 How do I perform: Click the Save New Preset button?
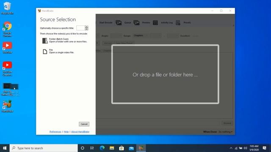click(124, 43)
